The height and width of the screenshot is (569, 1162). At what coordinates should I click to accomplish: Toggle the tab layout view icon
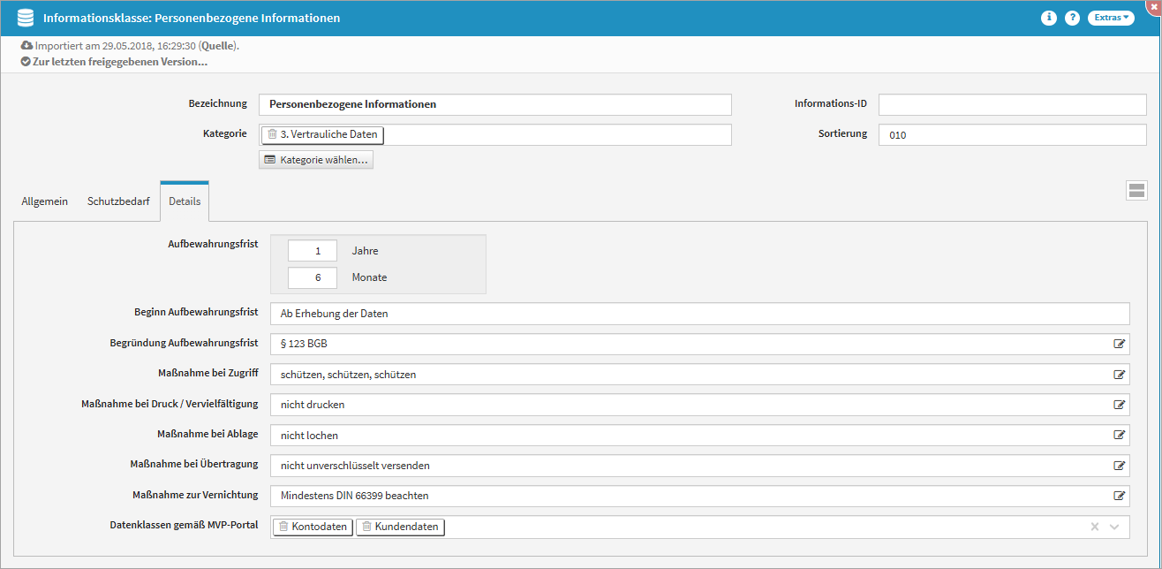pyautogui.click(x=1136, y=190)
